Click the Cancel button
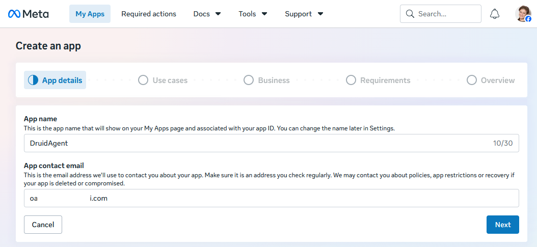The height and width of the screenshot is (247, 537). tap(43, 225)
